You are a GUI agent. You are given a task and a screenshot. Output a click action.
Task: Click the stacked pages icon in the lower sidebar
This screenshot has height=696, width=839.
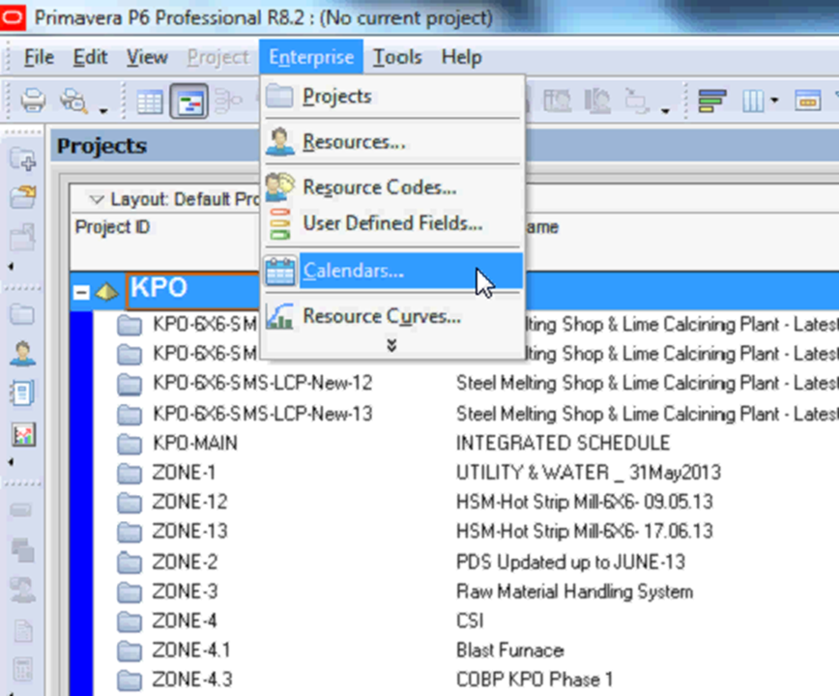click(x=22, y=549)
